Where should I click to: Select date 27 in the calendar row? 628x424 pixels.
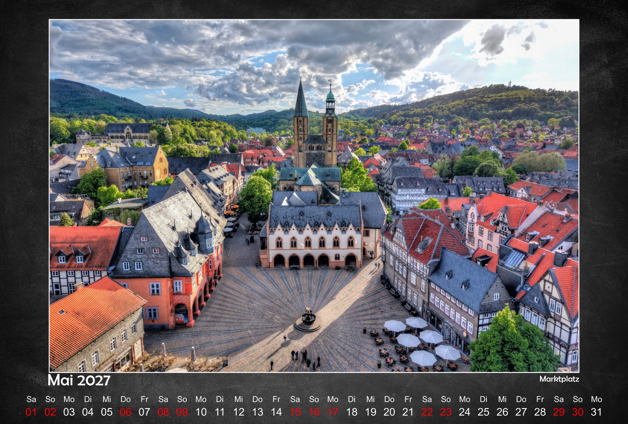[521, 412]
